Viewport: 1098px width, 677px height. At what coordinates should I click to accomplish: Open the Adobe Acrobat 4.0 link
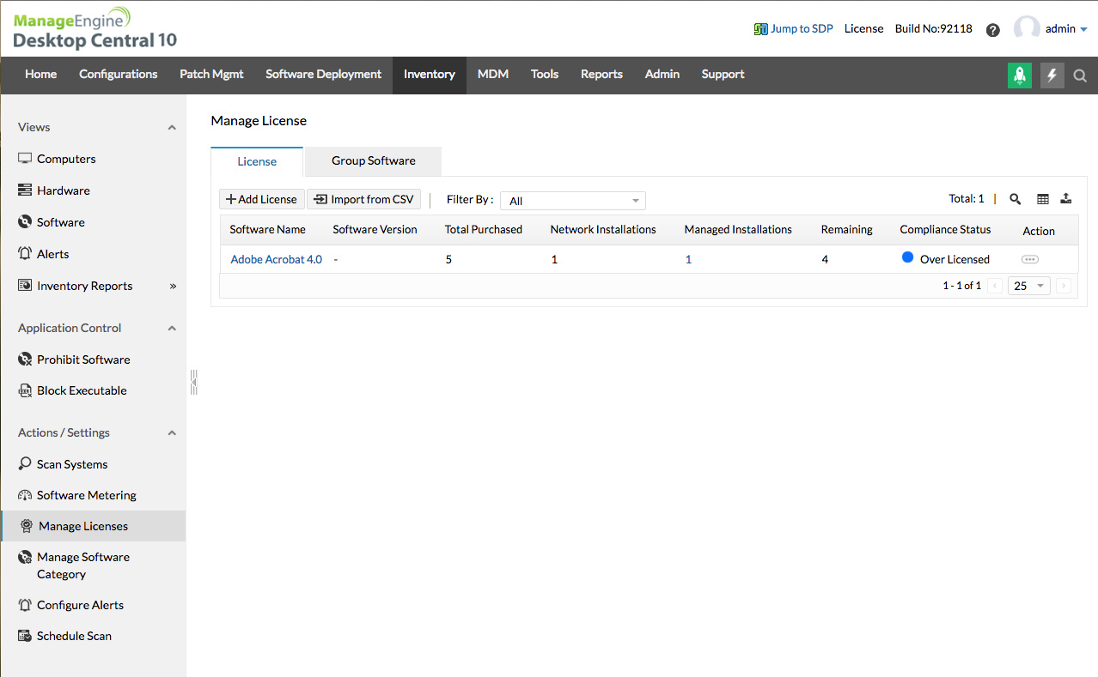click(x=277, y=259)
